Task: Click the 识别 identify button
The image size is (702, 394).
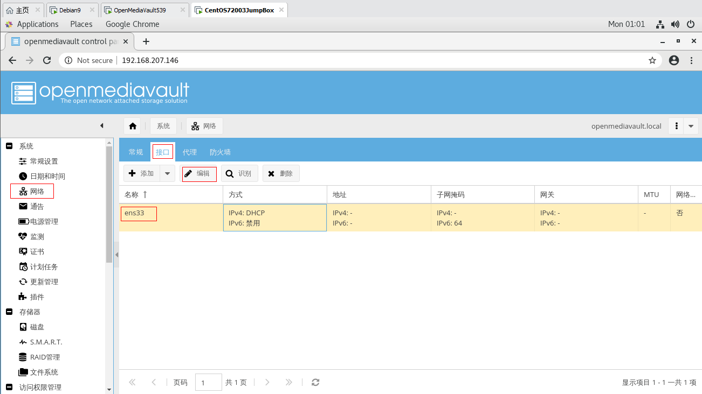Action: pyautogui.click(x=239, y=173)
